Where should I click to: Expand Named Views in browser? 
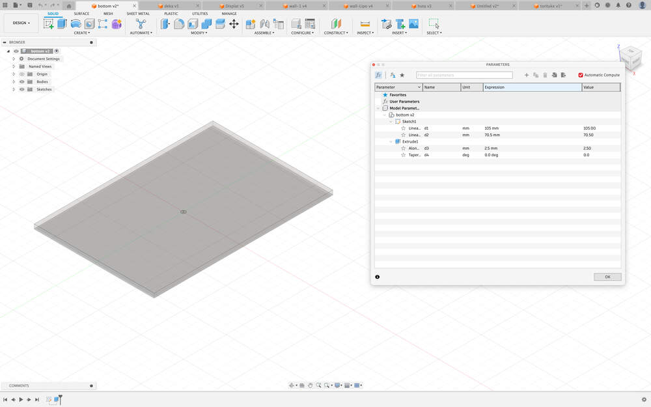(x=14, y=66)
